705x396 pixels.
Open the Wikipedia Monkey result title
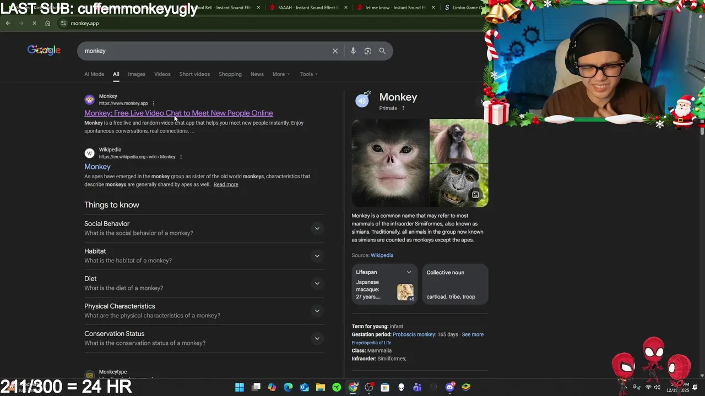pyautogui.click(x=97, y=167)
